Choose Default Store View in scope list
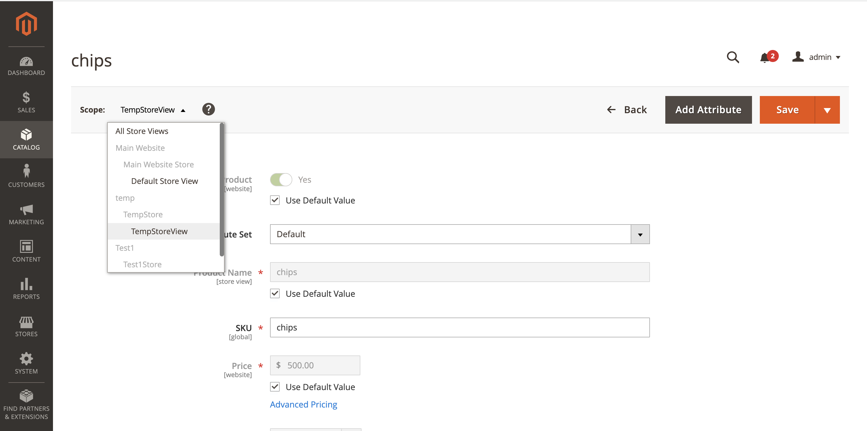867x431 pixels. (x=164, y=181)
